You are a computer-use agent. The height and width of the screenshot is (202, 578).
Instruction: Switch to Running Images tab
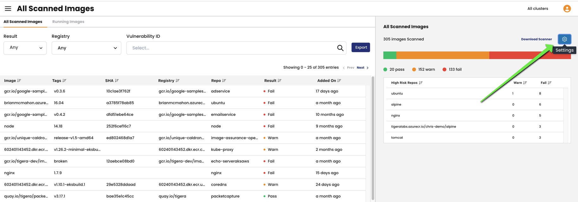[68, 22]
